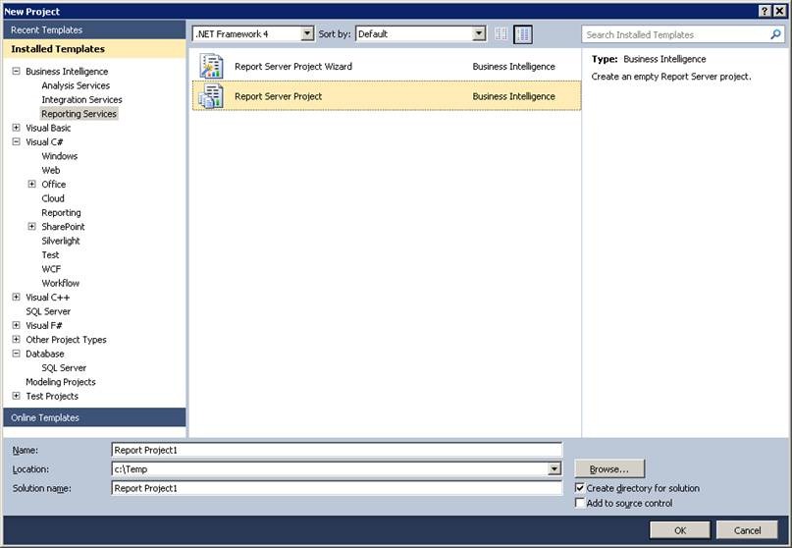Open the .NET Framework 4 dropdown

click(x=307, y=33)
